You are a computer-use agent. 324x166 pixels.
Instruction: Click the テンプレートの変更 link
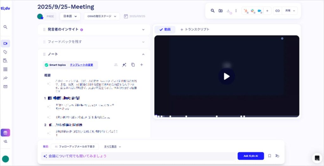[81, 65]
